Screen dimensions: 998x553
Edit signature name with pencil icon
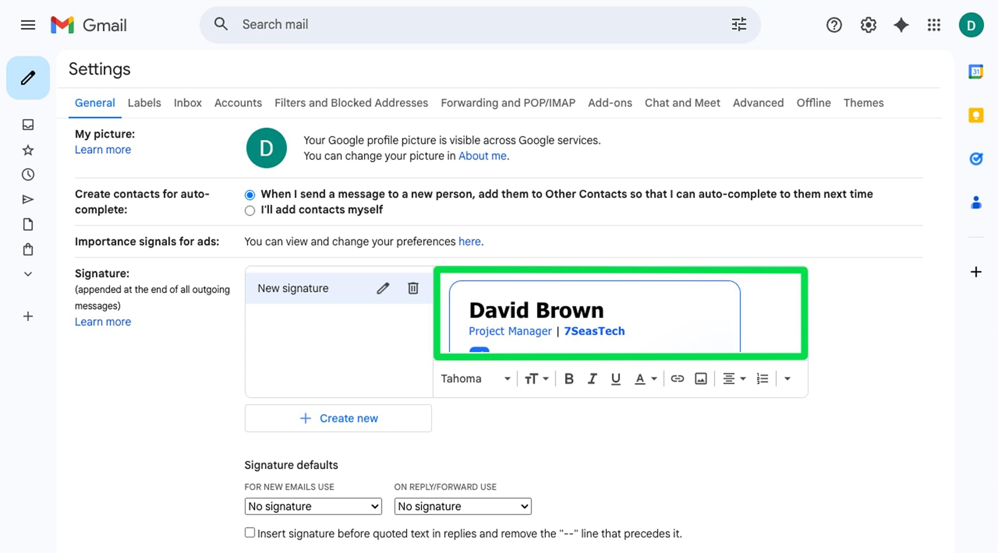coord(383,288)
